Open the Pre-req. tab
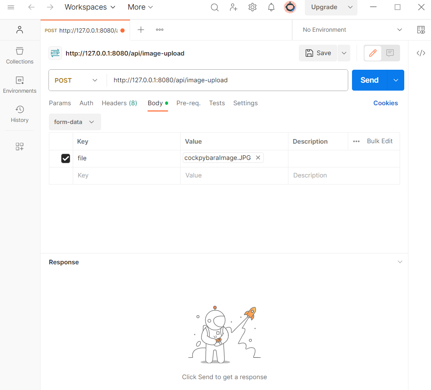This screenshot has height=390, width=431. click(189, 103)
